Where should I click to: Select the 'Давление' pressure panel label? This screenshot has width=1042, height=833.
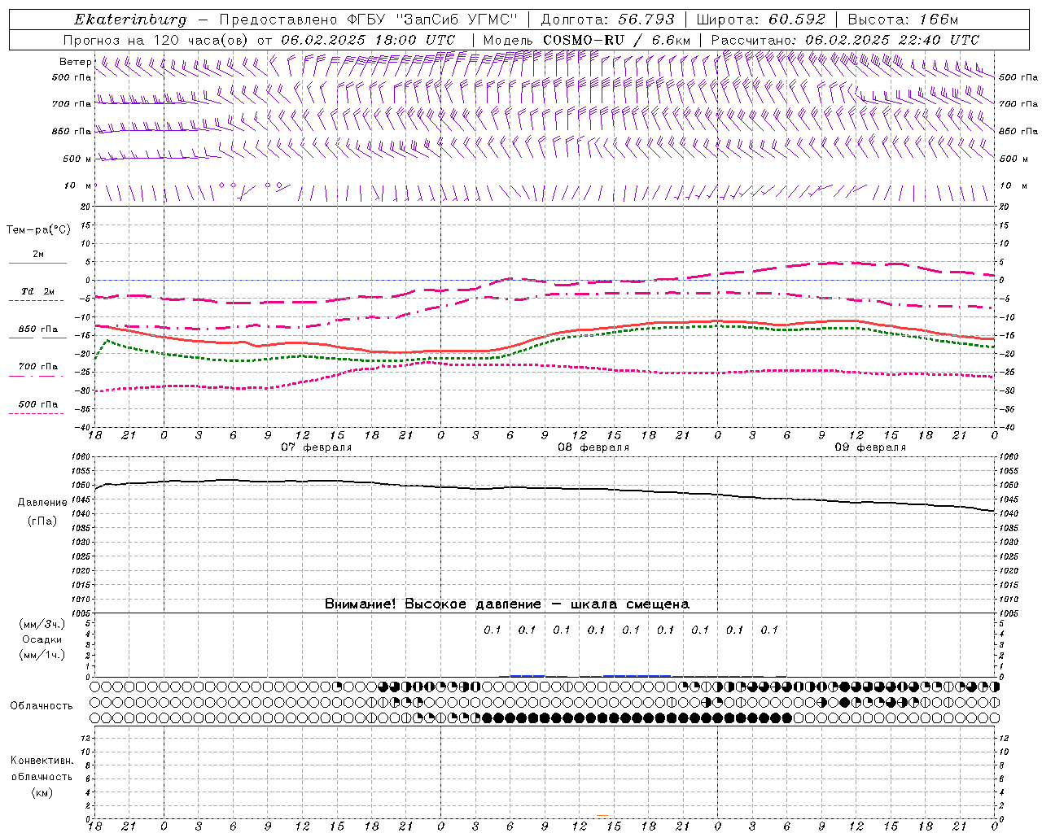coord(42,503)
